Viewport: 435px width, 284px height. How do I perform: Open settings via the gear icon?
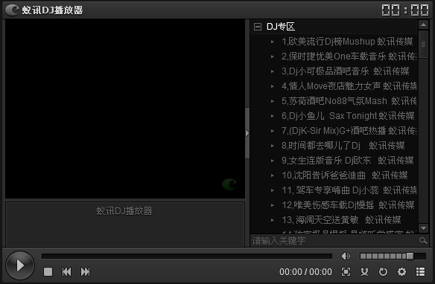[401, 272]
